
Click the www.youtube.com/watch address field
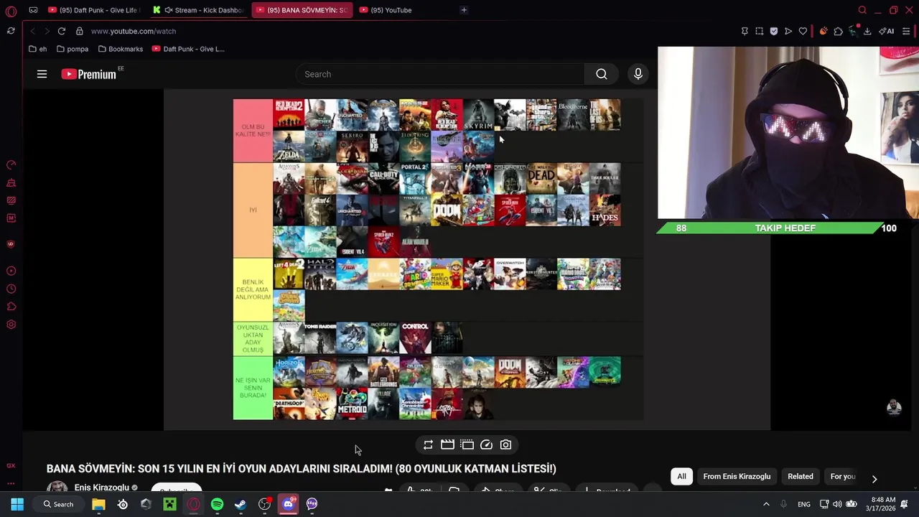[x=134, y=31]
